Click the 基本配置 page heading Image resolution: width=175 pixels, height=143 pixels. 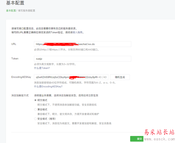15,3
